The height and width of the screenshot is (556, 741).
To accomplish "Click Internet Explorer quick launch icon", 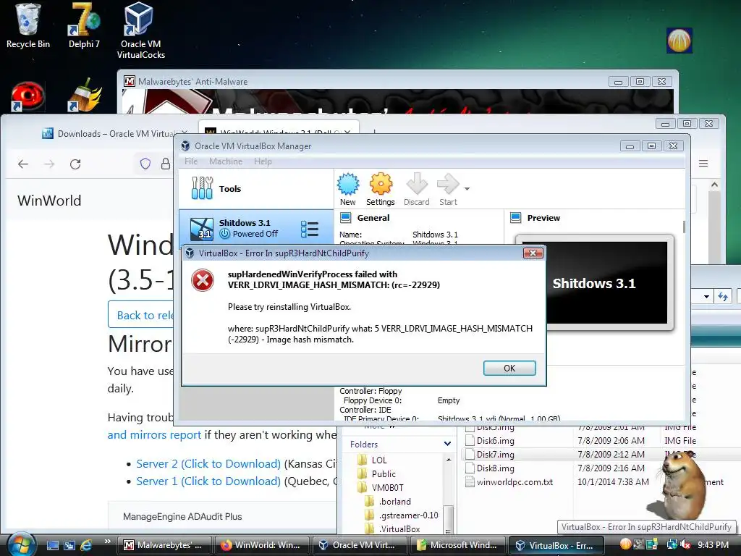I will (87, 545).
